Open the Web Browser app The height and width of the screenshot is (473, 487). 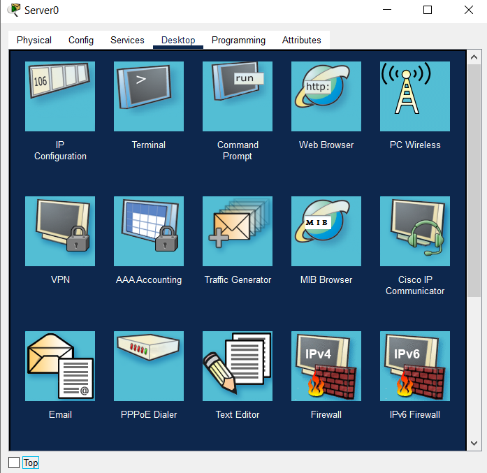click(326, 96)
